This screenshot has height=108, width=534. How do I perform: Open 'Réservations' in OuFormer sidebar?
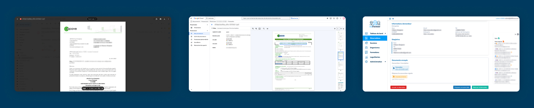coord(375,38)
